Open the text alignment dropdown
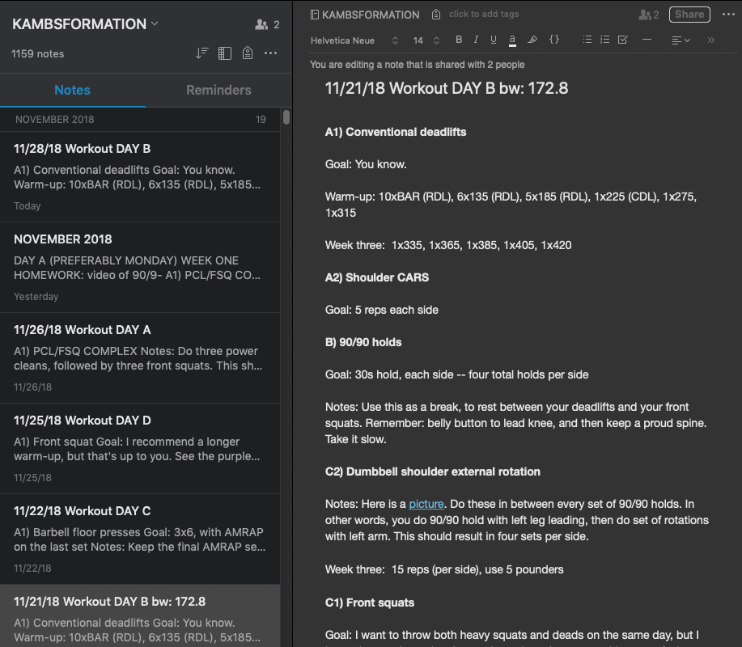This screenshot has width=742, height=647. pyautogui.click(x=681, y=40)
